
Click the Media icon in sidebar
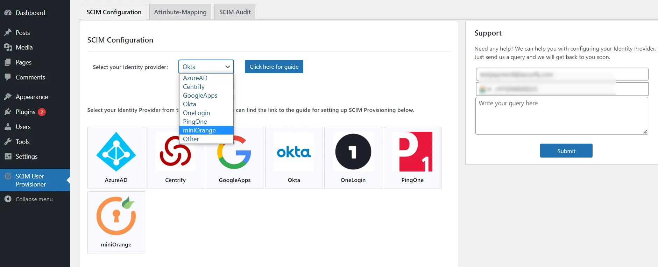[8, 47]
